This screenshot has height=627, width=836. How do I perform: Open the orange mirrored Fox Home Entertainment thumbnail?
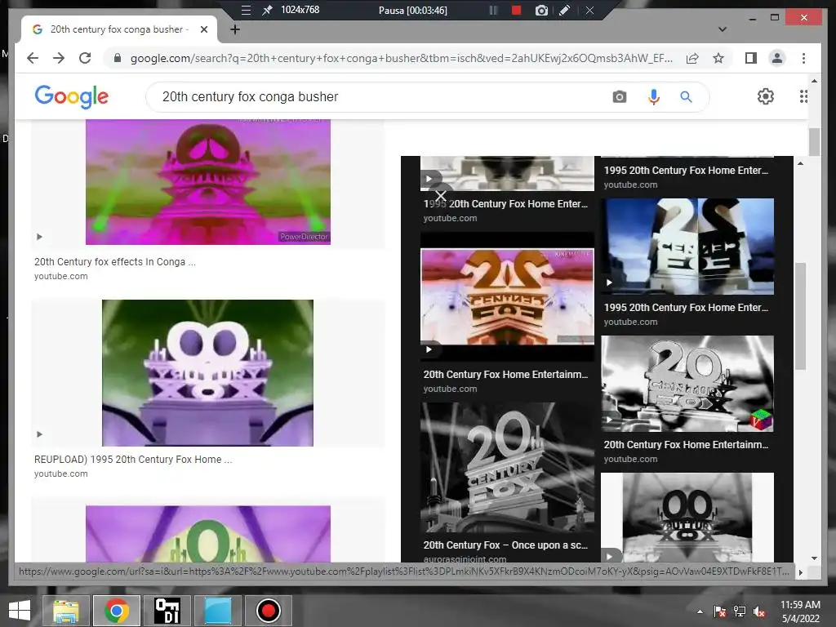pyautogui.click(x=507, y=297)
